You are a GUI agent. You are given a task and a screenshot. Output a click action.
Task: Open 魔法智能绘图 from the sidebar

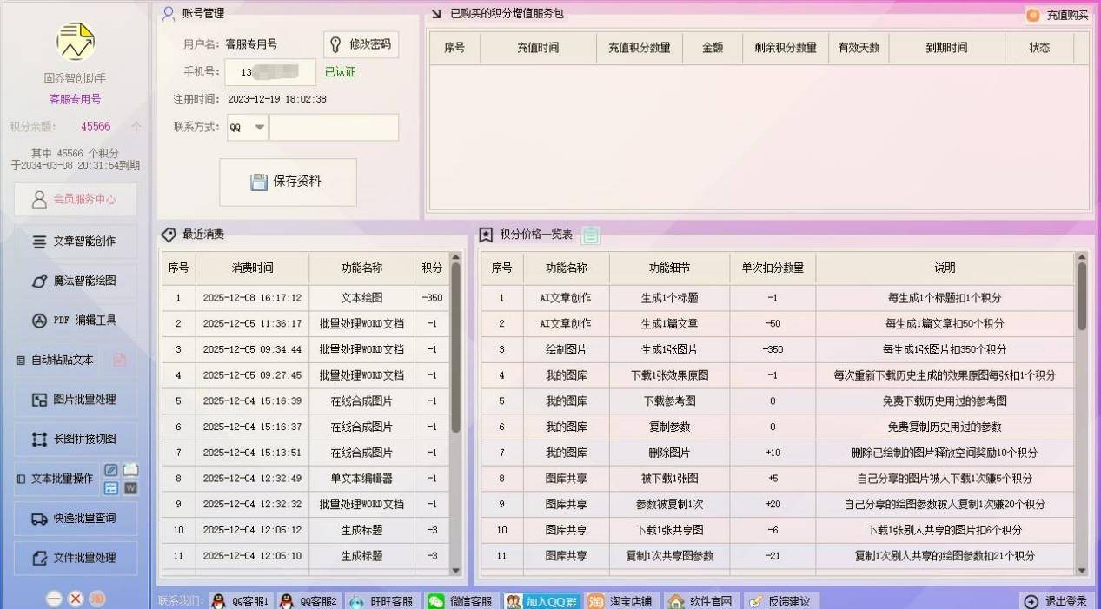pos(75,281)
